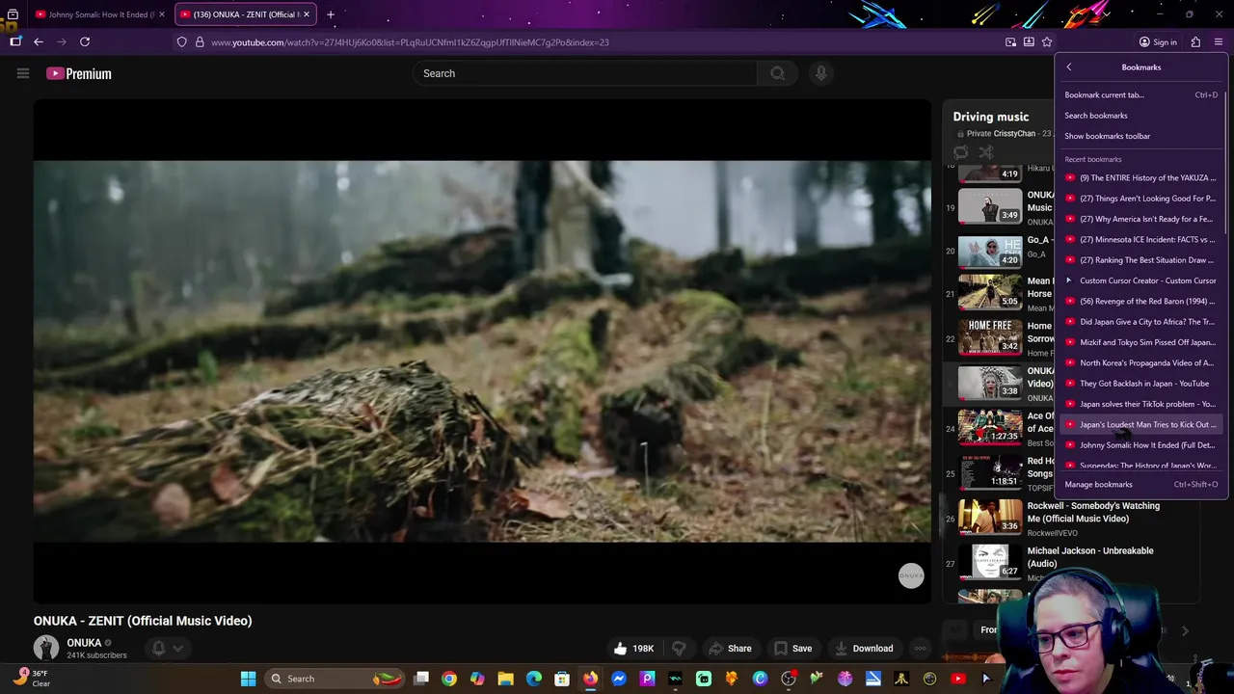Click the Driving music playlist title
Viewport: 1234px width, 694px height.
[x=991, y=117]
